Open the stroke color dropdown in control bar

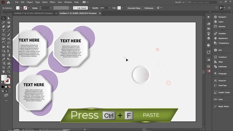click(x=28, y=8)
